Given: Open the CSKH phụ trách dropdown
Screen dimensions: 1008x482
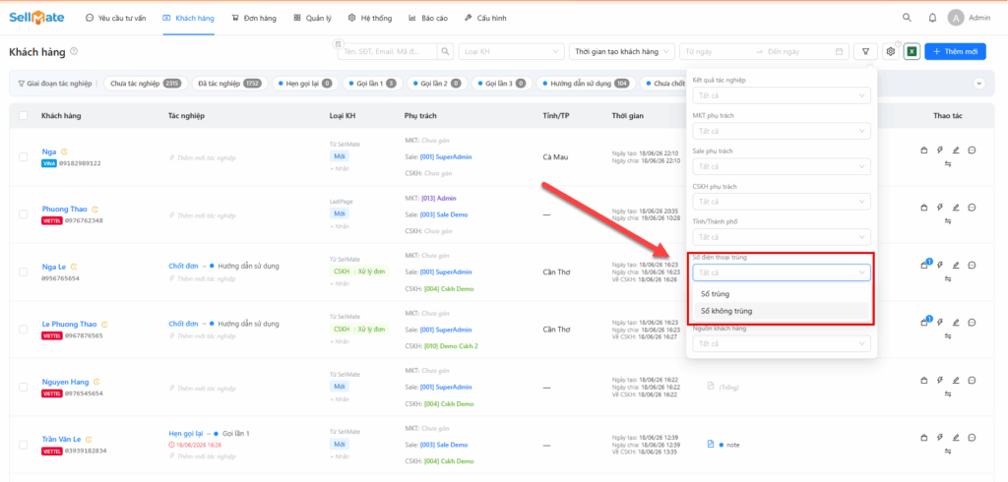Looking at the screenshot, I should click(781, 202).
